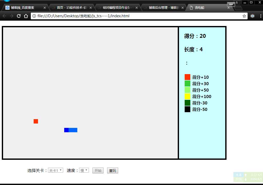Open the 速度 speed dropdown

click(84, 170)
